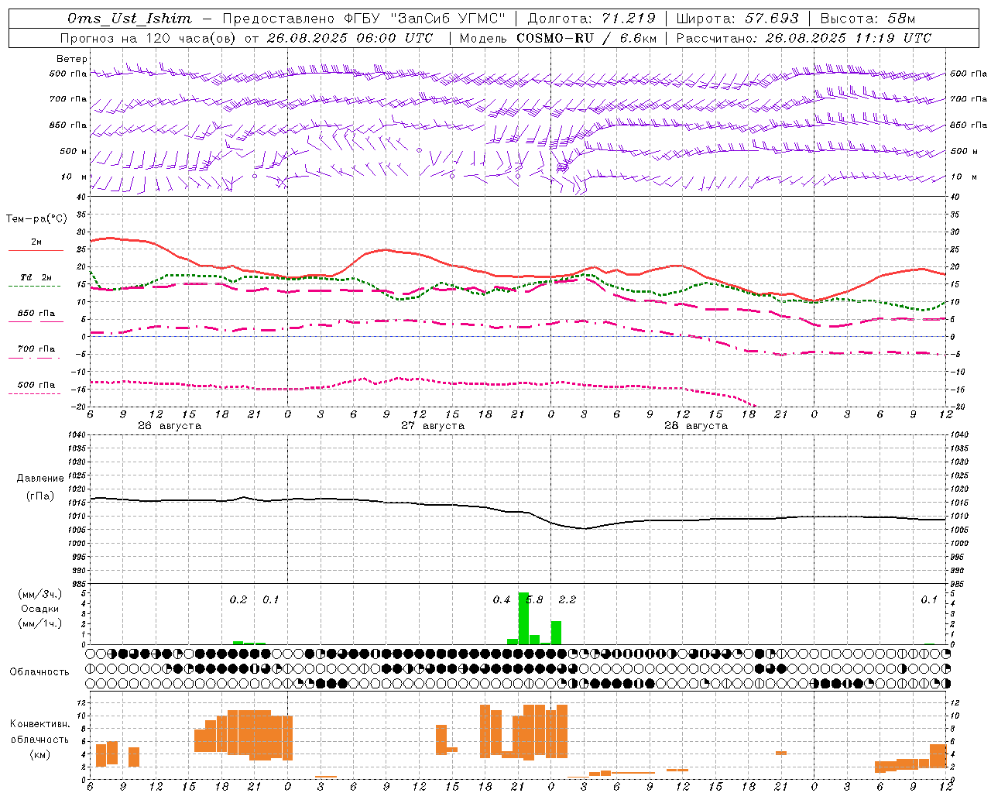
Task: Click the station title "Oms_Ust_Ishim"
Action: pyautogui.click(x=129, y=19)
